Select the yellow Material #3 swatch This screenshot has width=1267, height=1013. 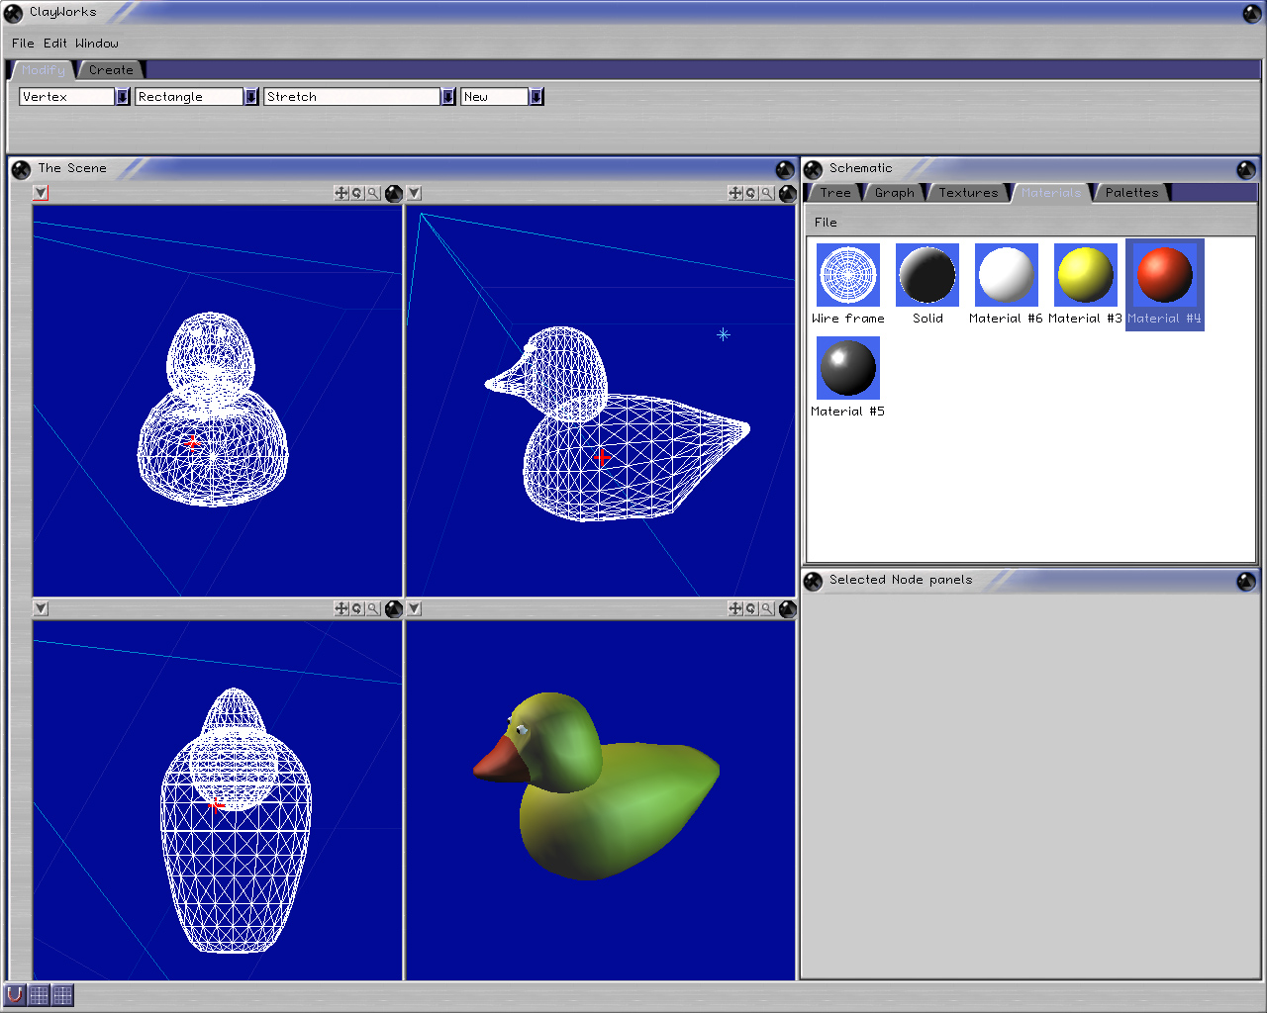(1085, 275)
